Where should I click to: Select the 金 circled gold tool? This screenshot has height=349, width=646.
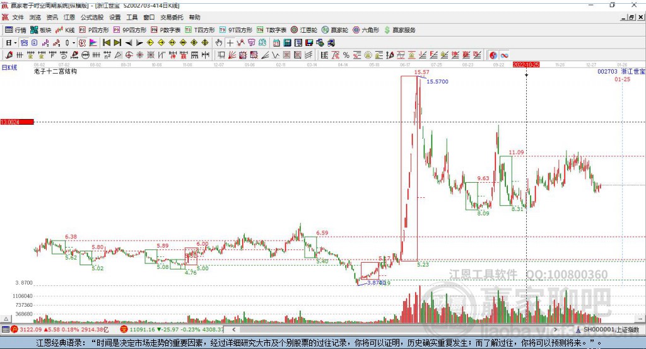368,55
